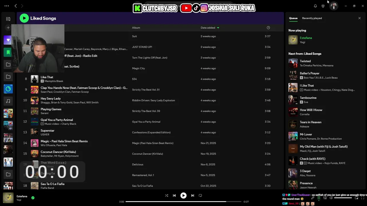Go forward with the right arrow
The height and width of the screenshot is (206, 367).
click(x=22, y=6)
